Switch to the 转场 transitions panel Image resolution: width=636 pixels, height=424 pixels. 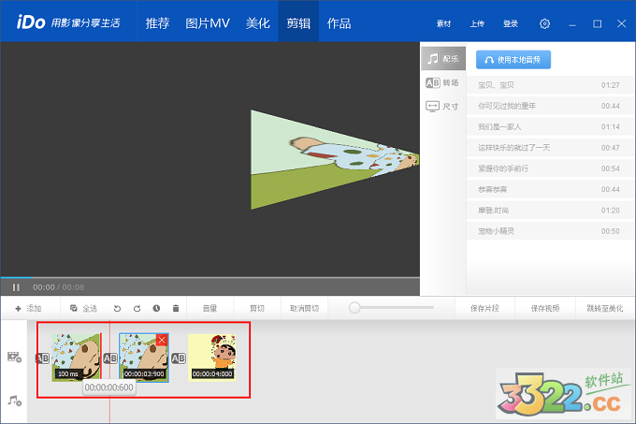tap(442, 82)
